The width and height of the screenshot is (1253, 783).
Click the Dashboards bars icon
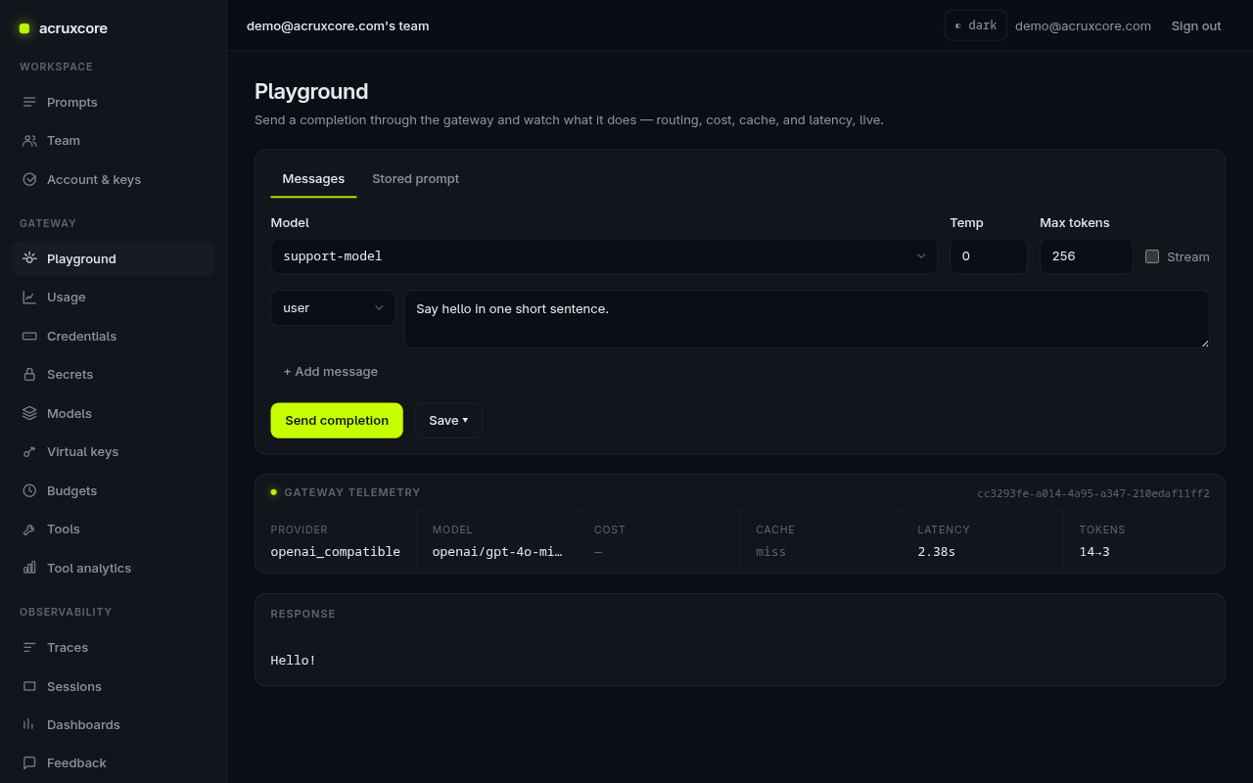29,724
